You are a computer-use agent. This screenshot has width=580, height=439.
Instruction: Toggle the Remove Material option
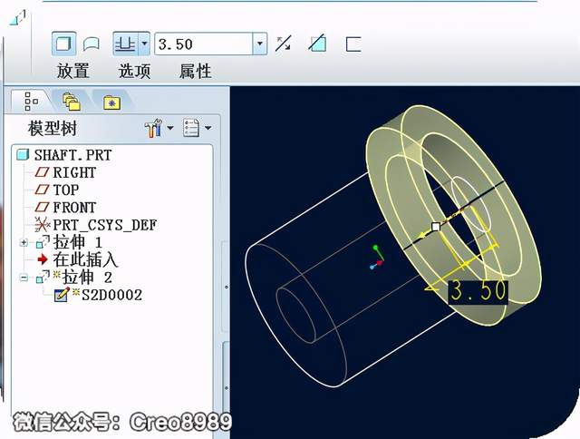317,44
